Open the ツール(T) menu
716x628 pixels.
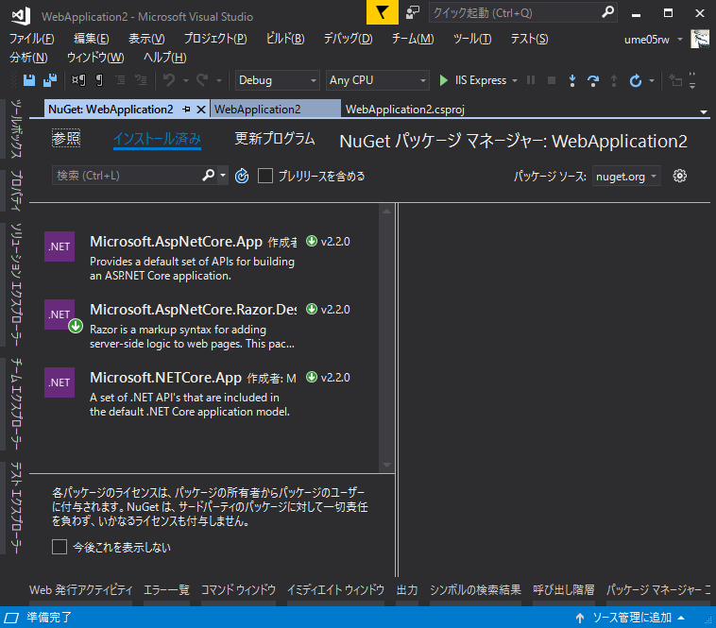click(x=472, y=39)
